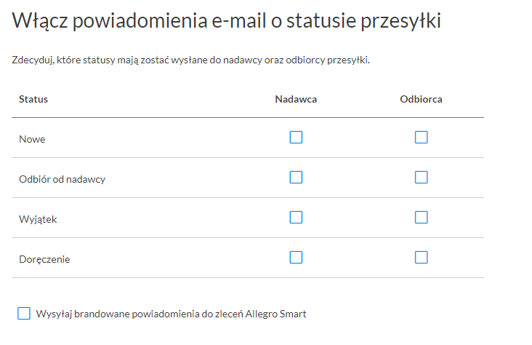The image size is (532, 345).
Task: Select the Odbiór od nadawcy row label
Action: click(x=63, y=179)
